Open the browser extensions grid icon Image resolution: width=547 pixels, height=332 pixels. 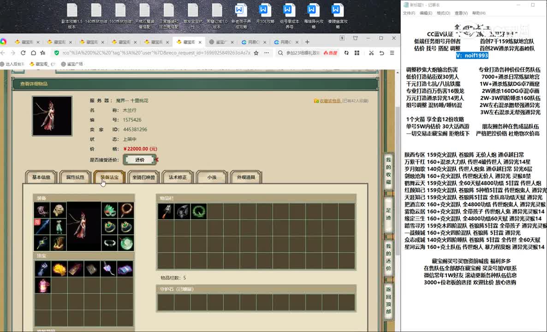357,53
